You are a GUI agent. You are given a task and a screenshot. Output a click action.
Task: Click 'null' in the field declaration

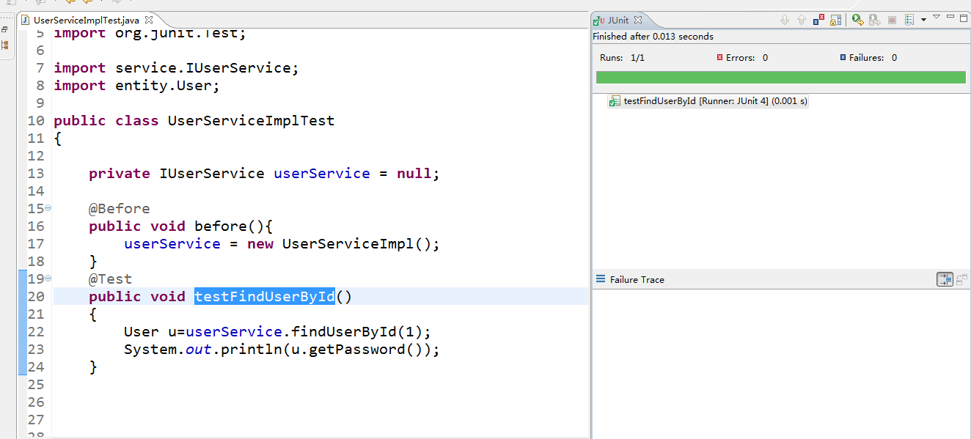(x=414, y=173)
